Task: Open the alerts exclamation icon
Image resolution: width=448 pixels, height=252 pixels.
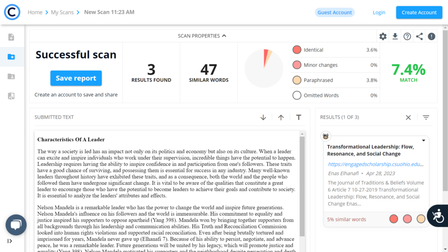Action: [x=432, y=36]
